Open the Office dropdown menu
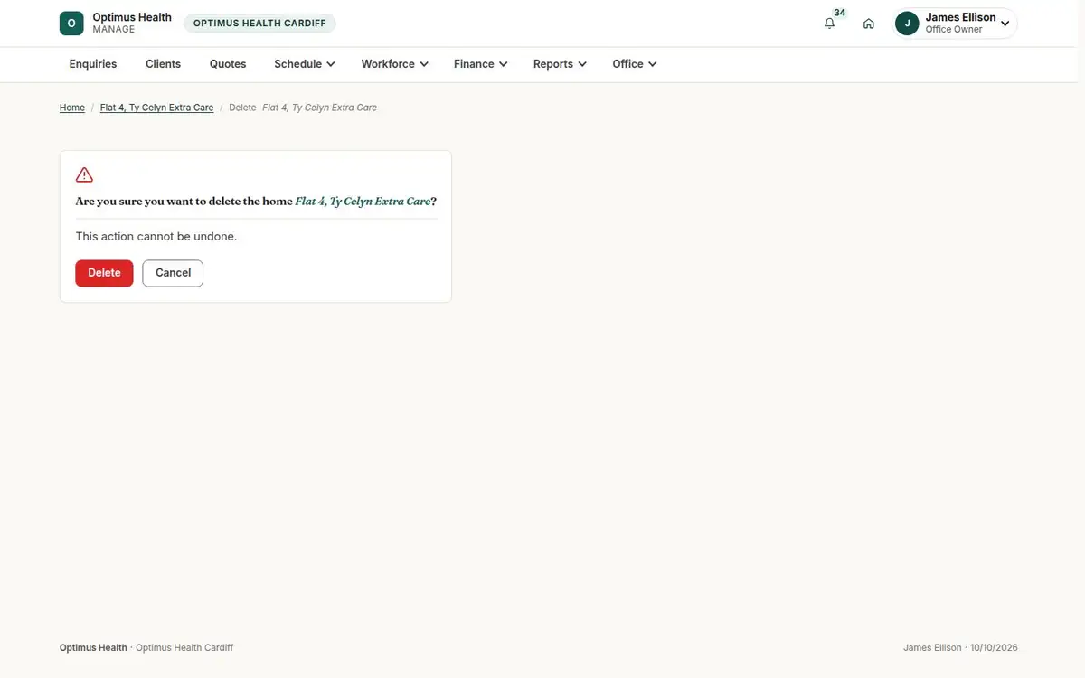1085x678 pixels. [x=634, y=64]
